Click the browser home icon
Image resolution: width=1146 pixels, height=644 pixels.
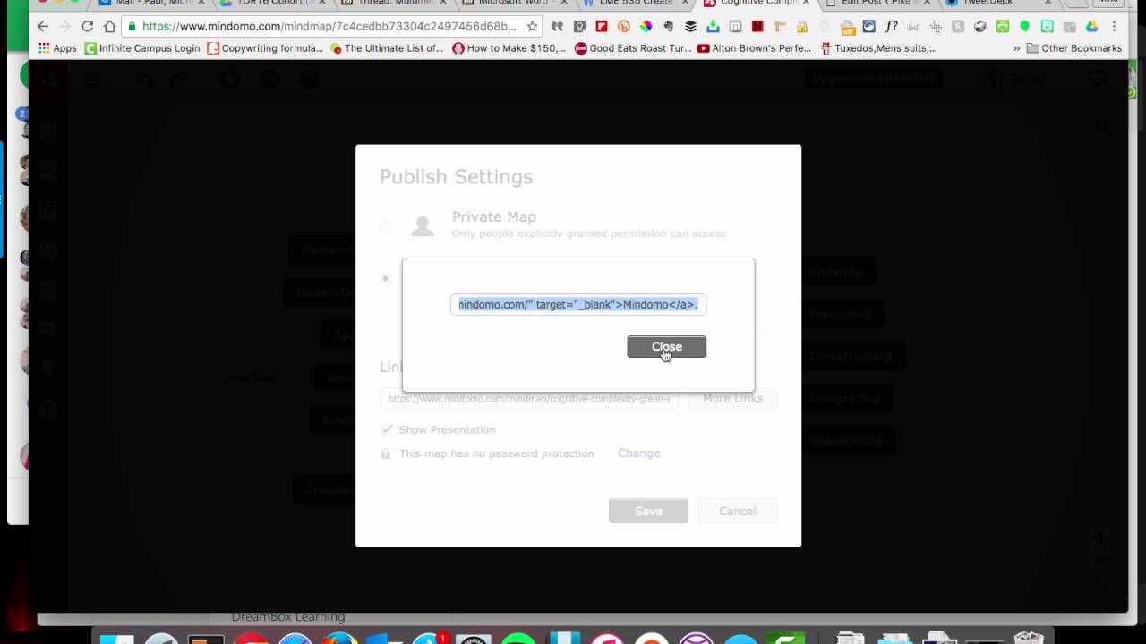(109, 26)
